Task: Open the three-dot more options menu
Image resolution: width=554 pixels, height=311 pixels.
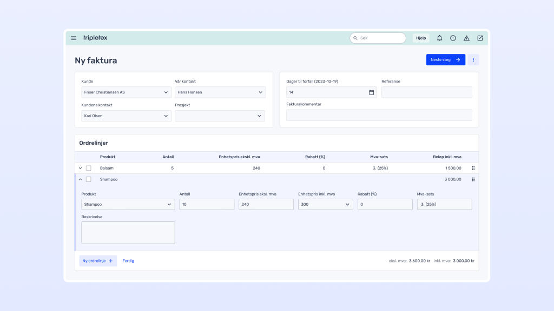Action: pyautogui.click(x=473, y=60)
